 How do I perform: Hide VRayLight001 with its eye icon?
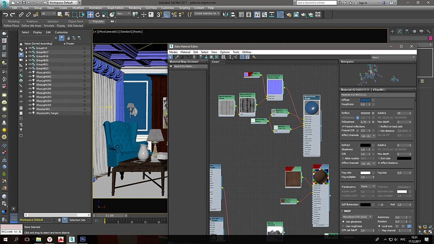pyautogui.click(x=30, y=72)
